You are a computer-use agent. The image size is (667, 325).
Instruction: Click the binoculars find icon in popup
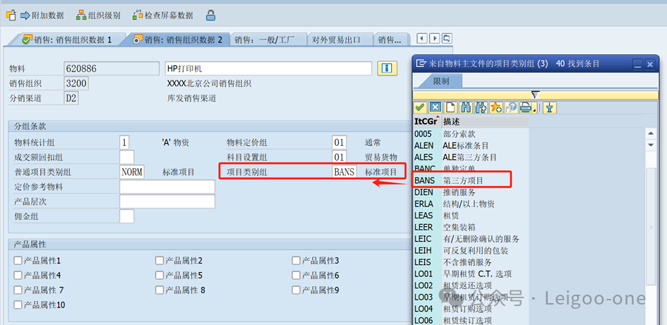(x=465, y=107)
